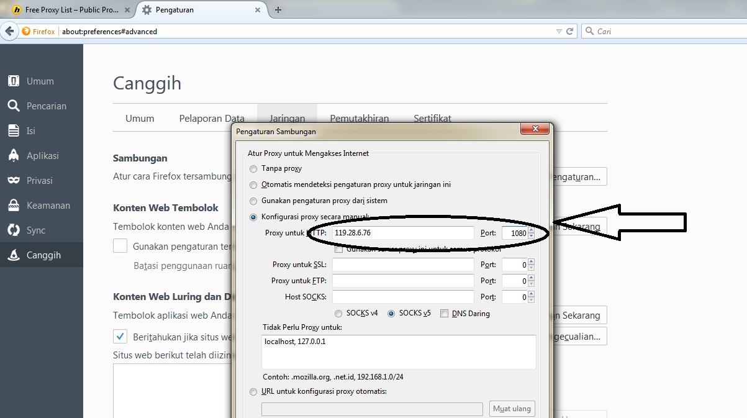Open the Umum sub-tab under Canggih
This screenshot has height=418, width=747.
coord(140,118)
